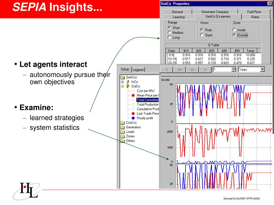Select the ConCos tree item
Screen dimensions: 274x205
point(131,123)
